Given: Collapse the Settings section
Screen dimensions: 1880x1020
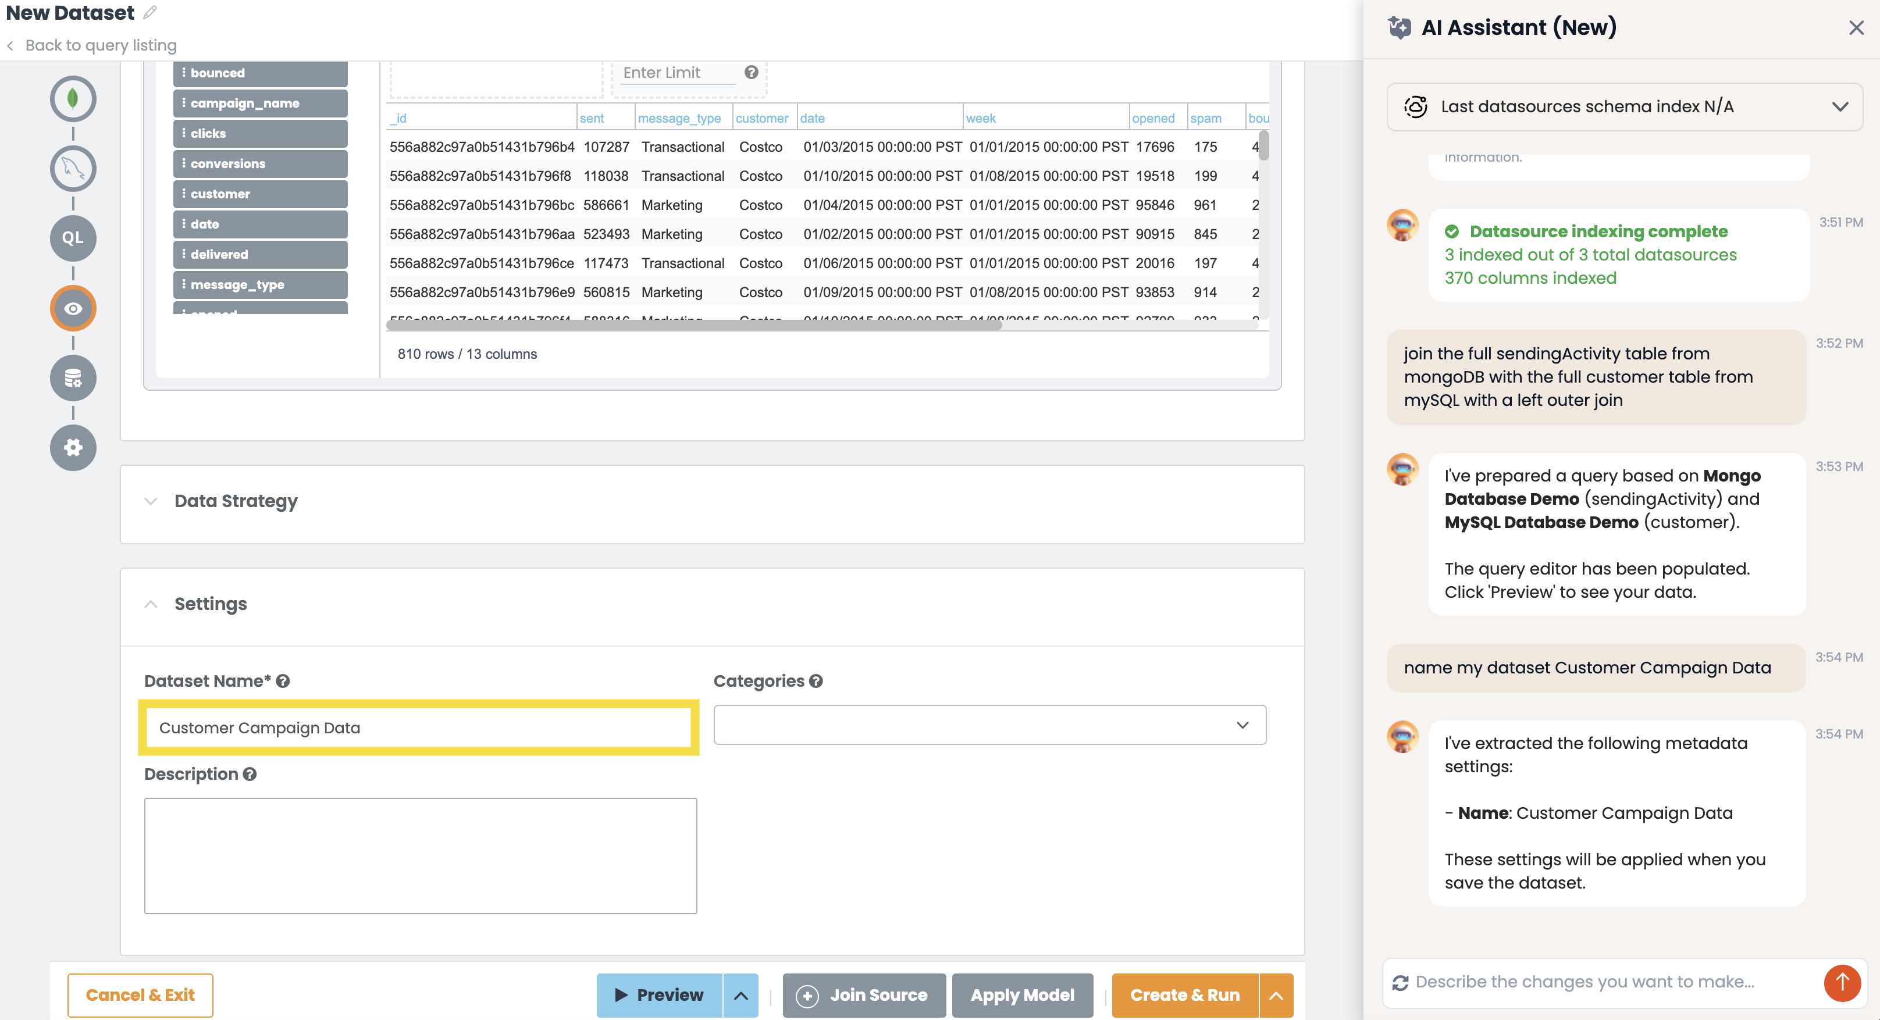Looking at the screenshot, I should coord(151,604).
